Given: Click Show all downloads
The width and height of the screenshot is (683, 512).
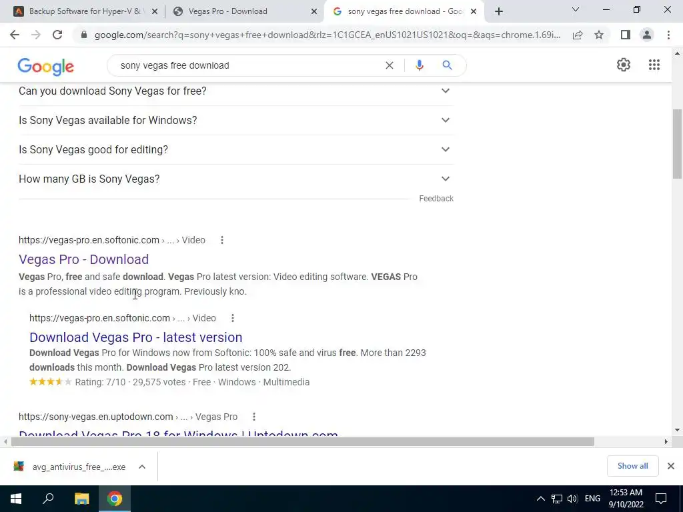Looking at the screenshot, I should 632,466.
